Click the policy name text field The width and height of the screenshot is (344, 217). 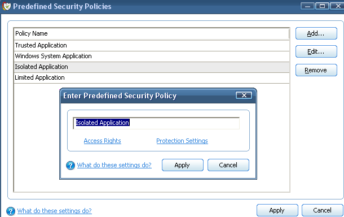156,123
